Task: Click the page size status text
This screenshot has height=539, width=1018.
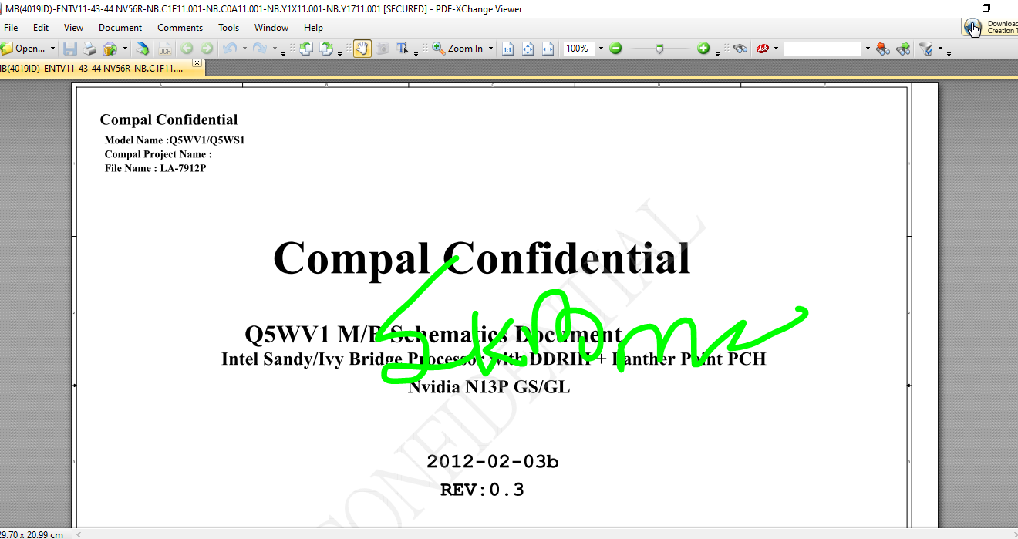Action: tap(32, 534)
